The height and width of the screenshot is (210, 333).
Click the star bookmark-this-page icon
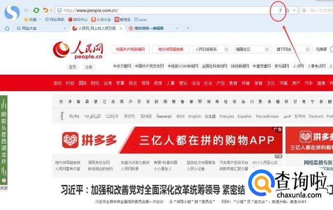[287, 10]
